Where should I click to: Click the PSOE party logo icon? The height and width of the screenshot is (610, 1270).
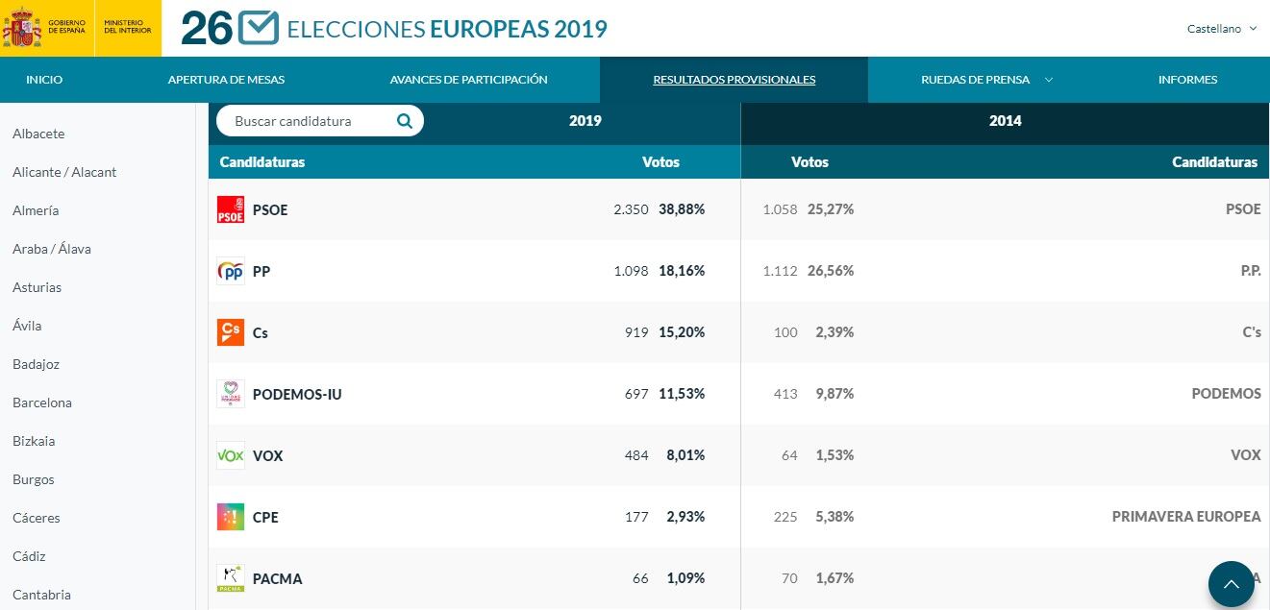point(231,209)
